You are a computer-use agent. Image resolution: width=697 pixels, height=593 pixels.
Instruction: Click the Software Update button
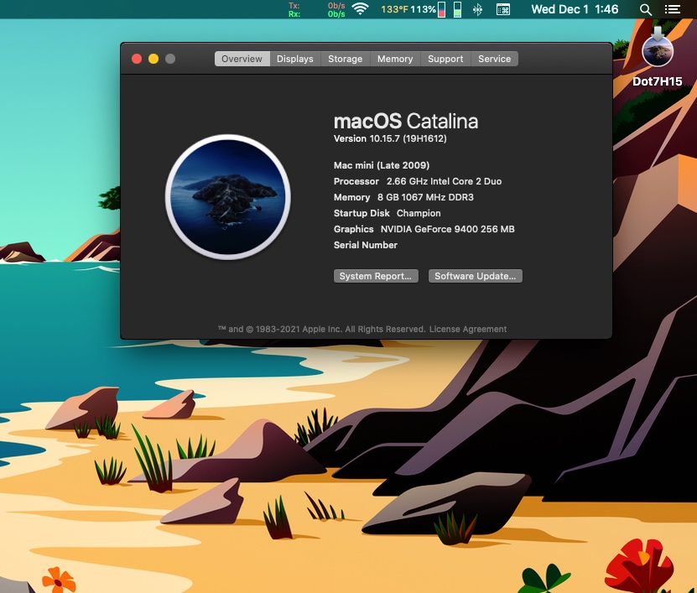[476, 276]
